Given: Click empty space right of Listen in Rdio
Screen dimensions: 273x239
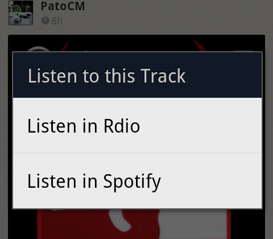Looking at the screenshot, I should tap(201, 125).
